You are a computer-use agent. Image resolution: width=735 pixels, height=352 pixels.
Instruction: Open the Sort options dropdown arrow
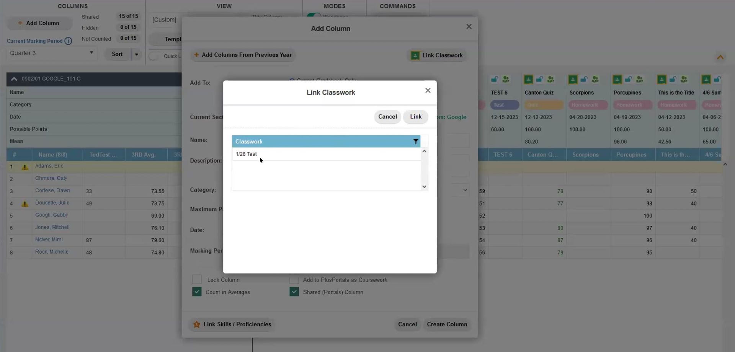point(136,54)
